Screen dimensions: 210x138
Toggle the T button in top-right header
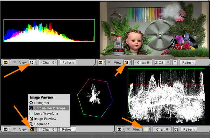tap(175, 62)
